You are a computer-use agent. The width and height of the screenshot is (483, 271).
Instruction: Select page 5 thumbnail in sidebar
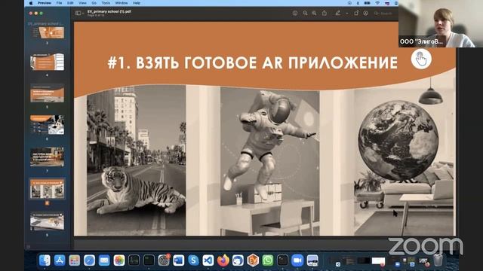tap(47, 93)
